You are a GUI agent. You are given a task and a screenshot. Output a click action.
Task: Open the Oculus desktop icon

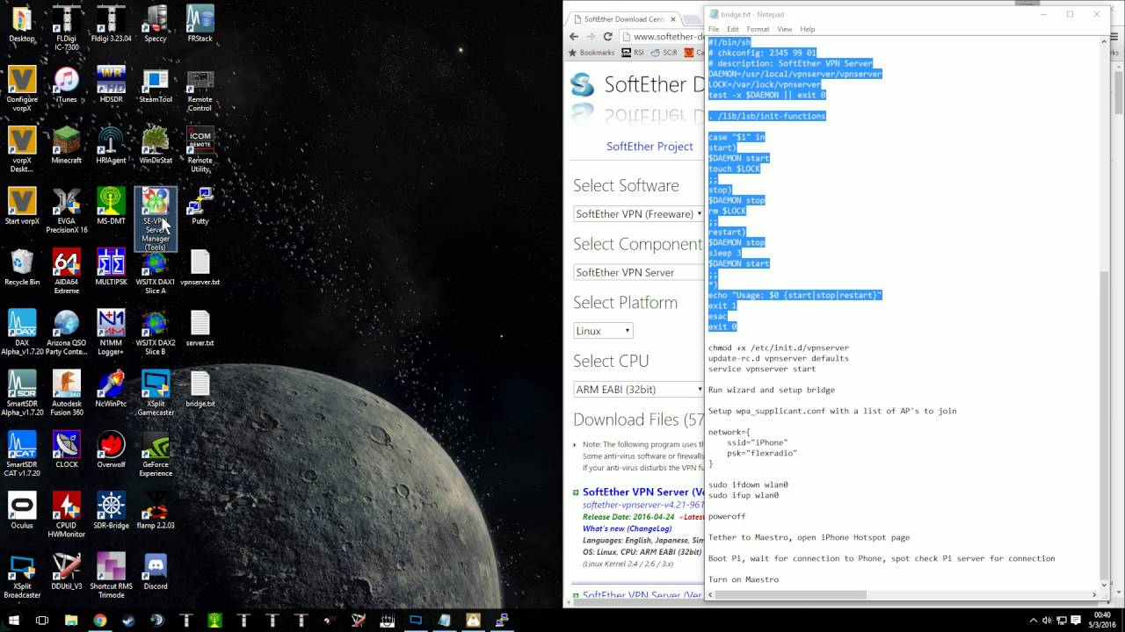pos(22,511)
